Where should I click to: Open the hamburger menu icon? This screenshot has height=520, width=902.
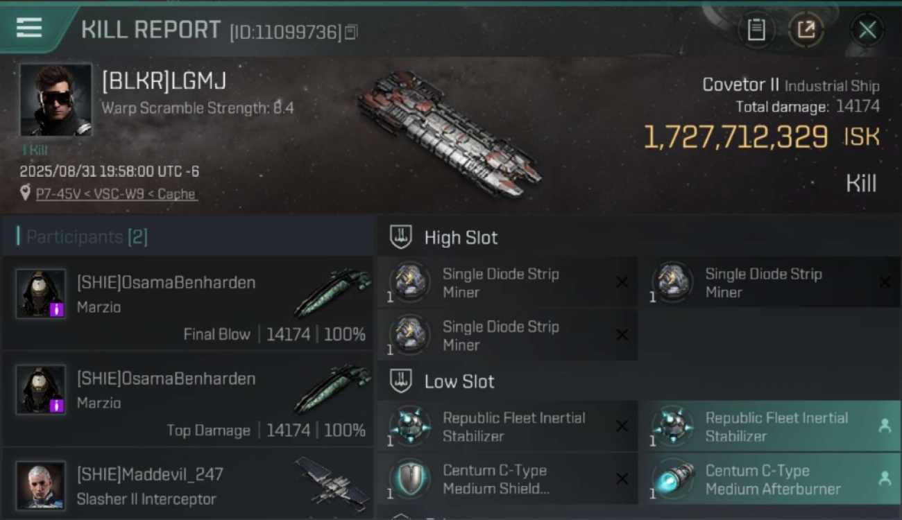click(x=29, y=28)
